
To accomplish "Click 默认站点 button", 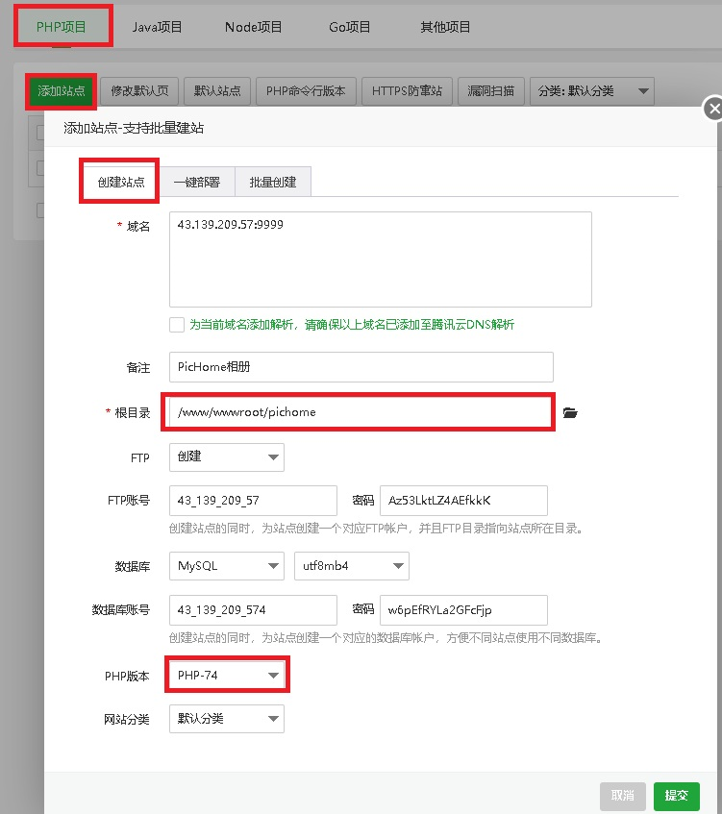I will pyautogui.click(x=217, y=91).
